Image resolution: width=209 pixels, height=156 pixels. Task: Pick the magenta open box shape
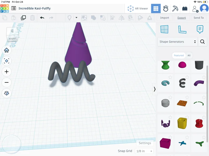(x=165, y=143)
